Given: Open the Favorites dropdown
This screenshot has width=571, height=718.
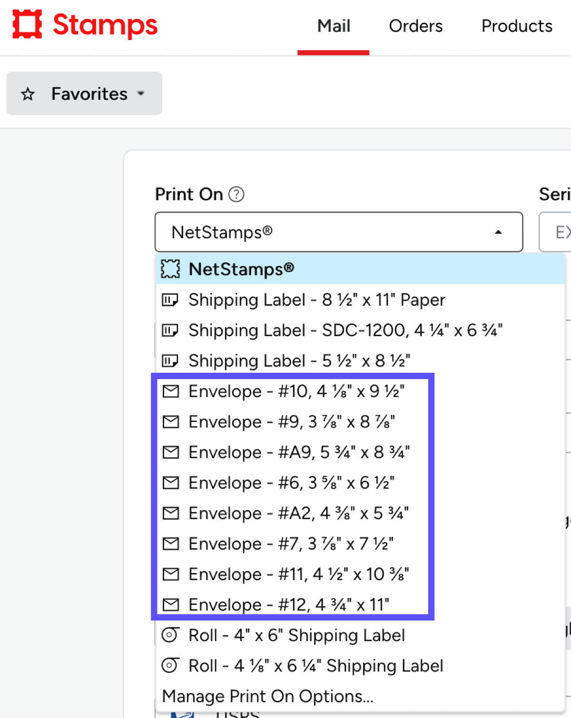Looking at the screenshot, I should (x=84, y=94).
